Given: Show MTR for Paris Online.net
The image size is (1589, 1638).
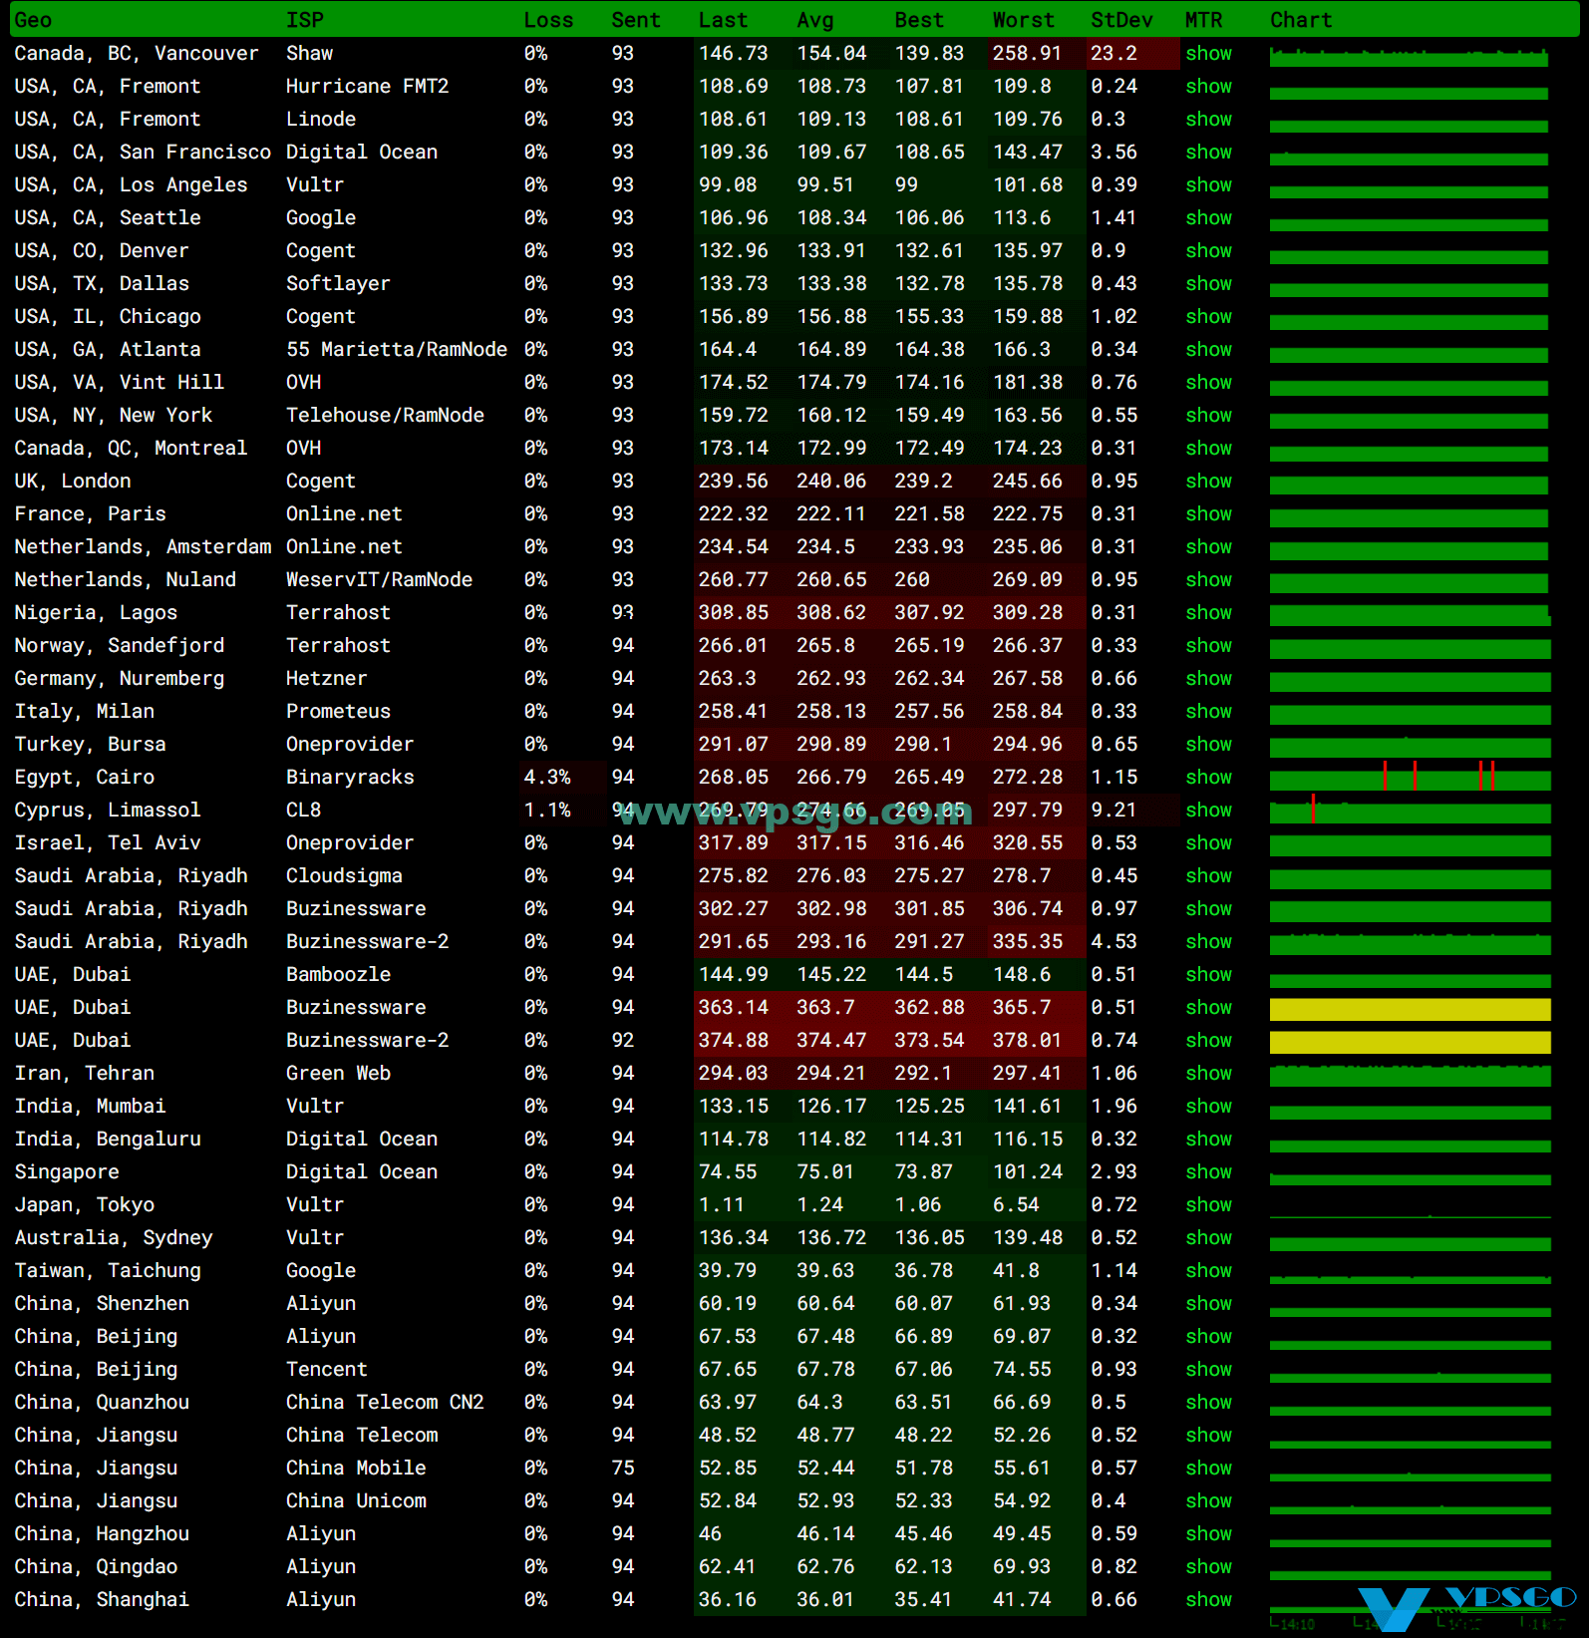Looking at the screenshot, I should 1208,514.
